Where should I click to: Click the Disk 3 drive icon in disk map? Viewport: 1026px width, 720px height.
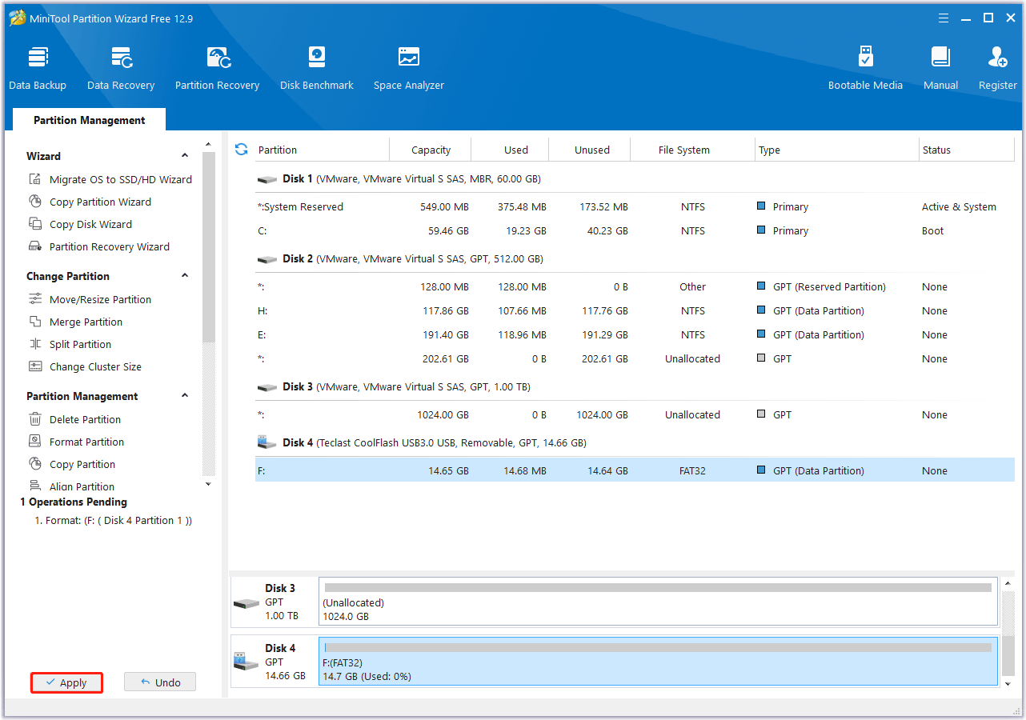[x=246, y=602]
